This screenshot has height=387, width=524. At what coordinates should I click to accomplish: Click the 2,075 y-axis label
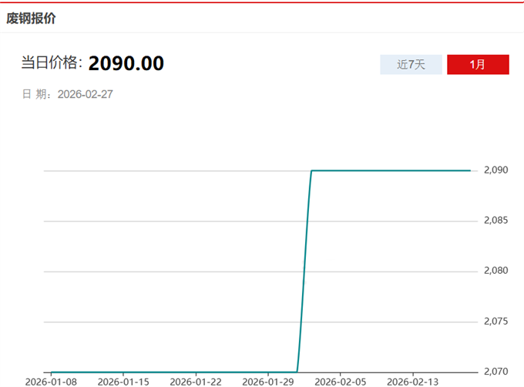pos(495,321)
